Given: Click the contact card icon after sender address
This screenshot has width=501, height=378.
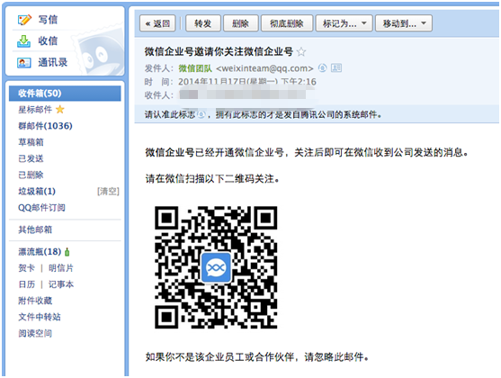Looking at the screenshot, I should [336, 67].
